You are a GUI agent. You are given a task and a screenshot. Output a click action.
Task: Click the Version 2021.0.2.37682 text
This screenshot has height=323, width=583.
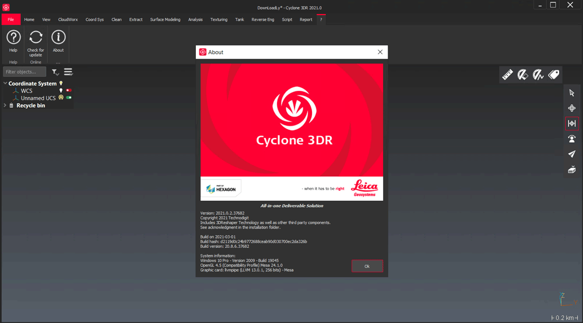(x=222, y=213)
